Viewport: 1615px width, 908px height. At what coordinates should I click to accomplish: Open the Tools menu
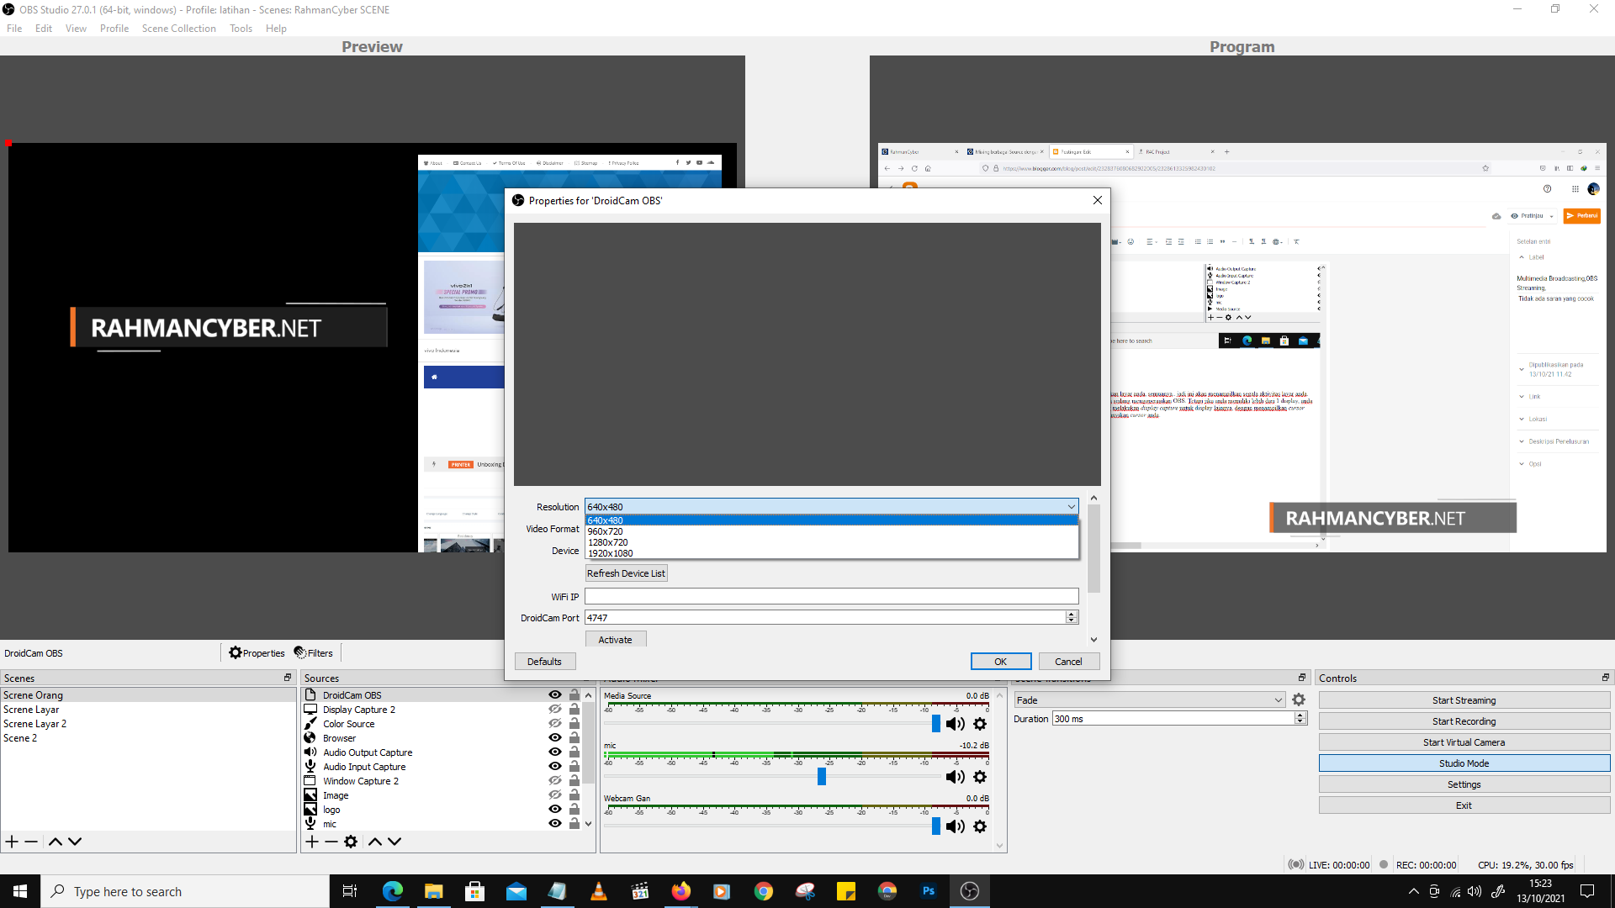(241, 29)
